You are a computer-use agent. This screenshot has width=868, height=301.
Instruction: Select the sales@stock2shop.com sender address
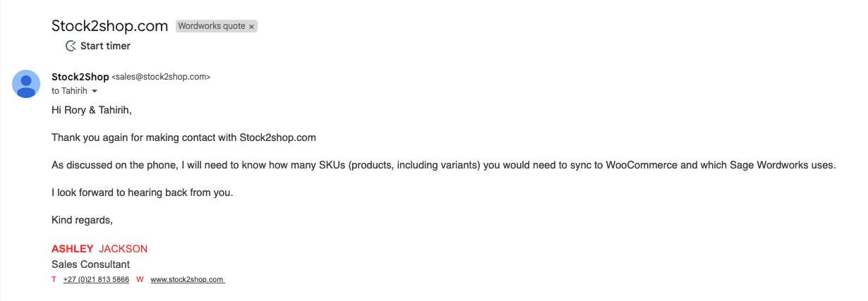click(161, 77)
